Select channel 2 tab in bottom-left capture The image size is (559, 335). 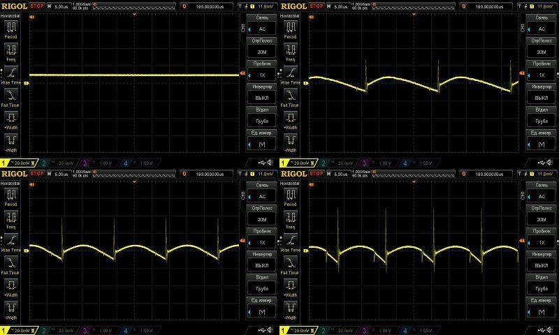coord(59,331)
